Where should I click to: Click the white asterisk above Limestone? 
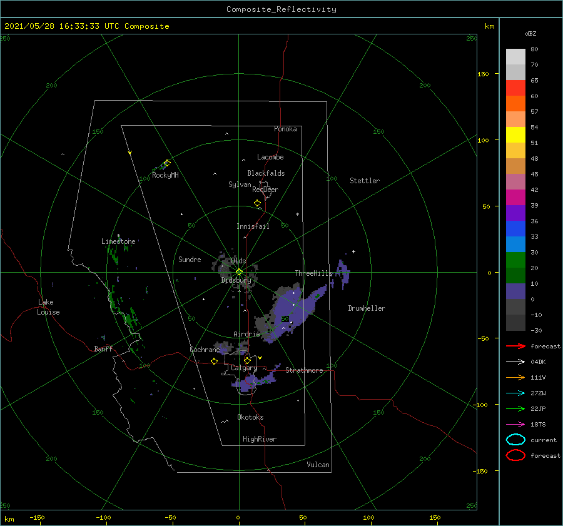click(x=118, y=236)
